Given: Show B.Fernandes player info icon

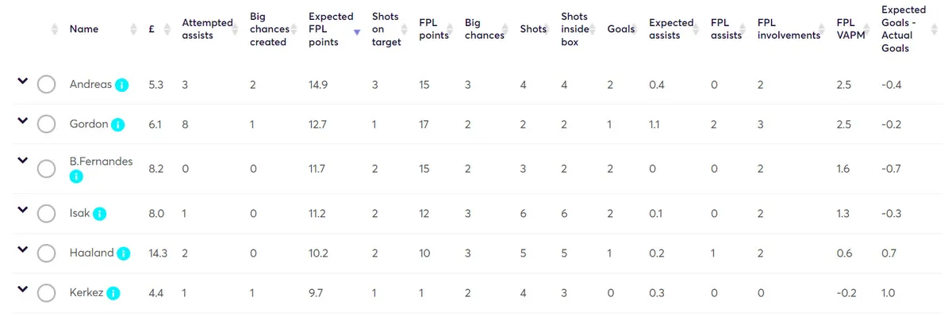Looking at the screenshot, I should click(76, 177).
